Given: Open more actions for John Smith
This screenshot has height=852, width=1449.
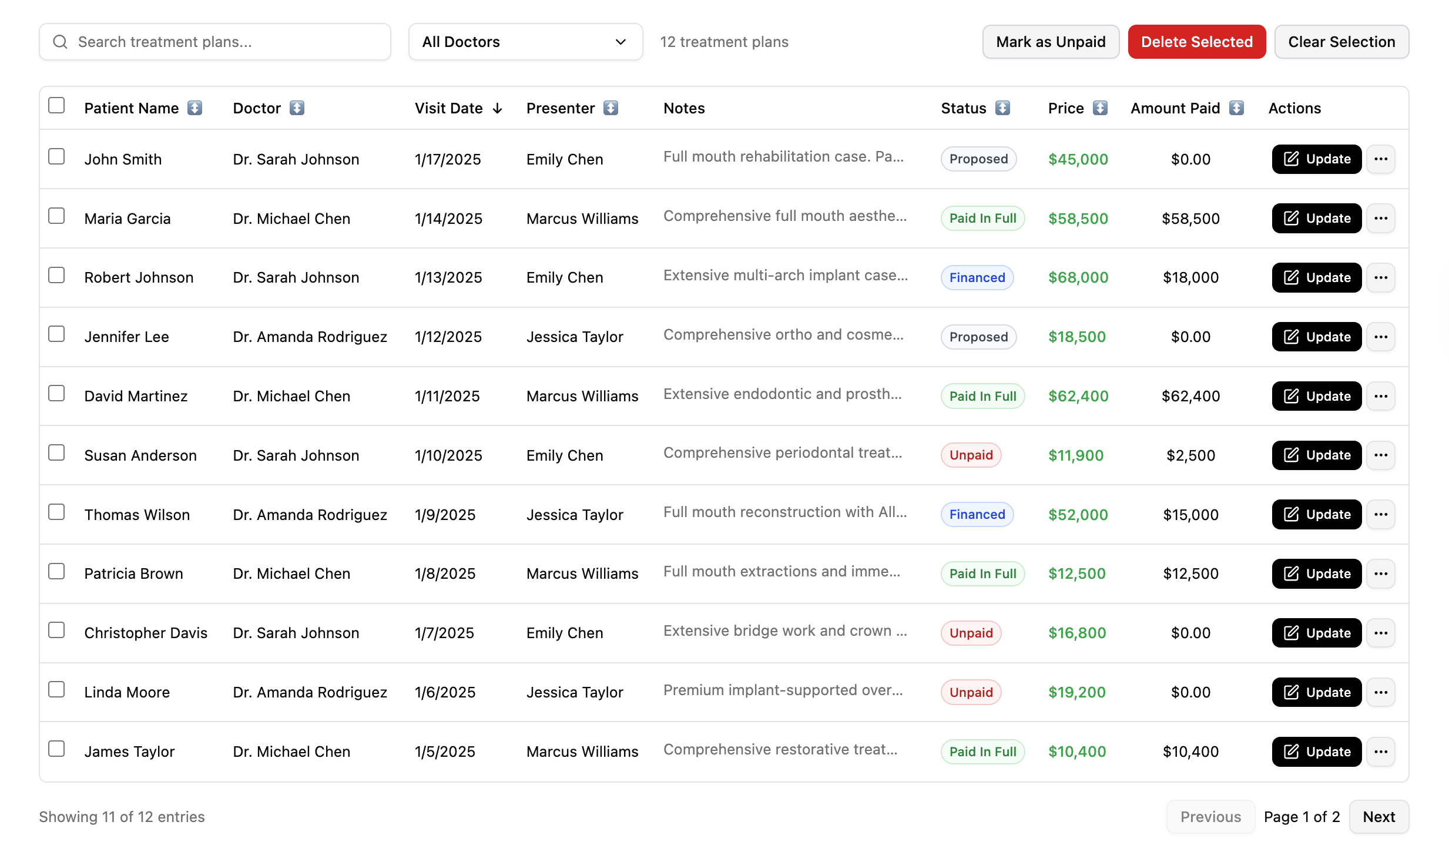Looking at the screenshot, I should [x=1380, y=159].
